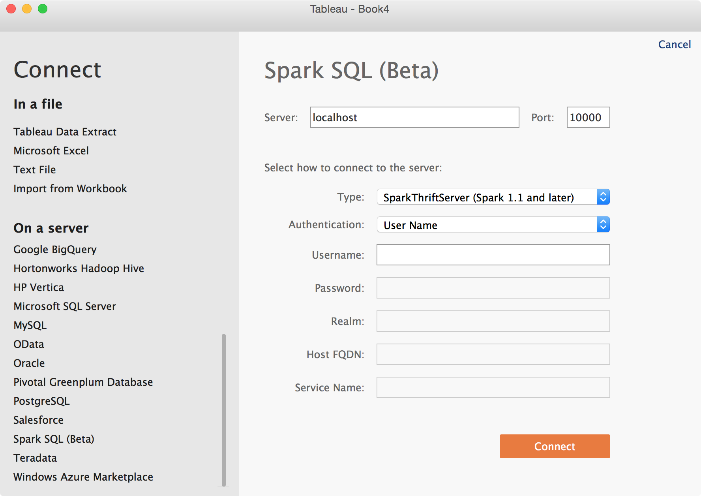
Task: Select Teradata from the server list
Action: tap(35, 458)
